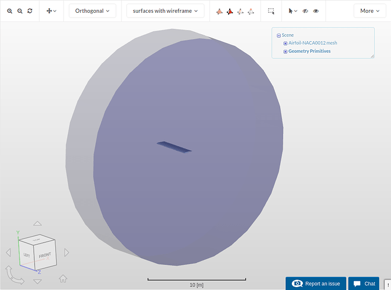Click the Scene label in tree

pos(288,35)
